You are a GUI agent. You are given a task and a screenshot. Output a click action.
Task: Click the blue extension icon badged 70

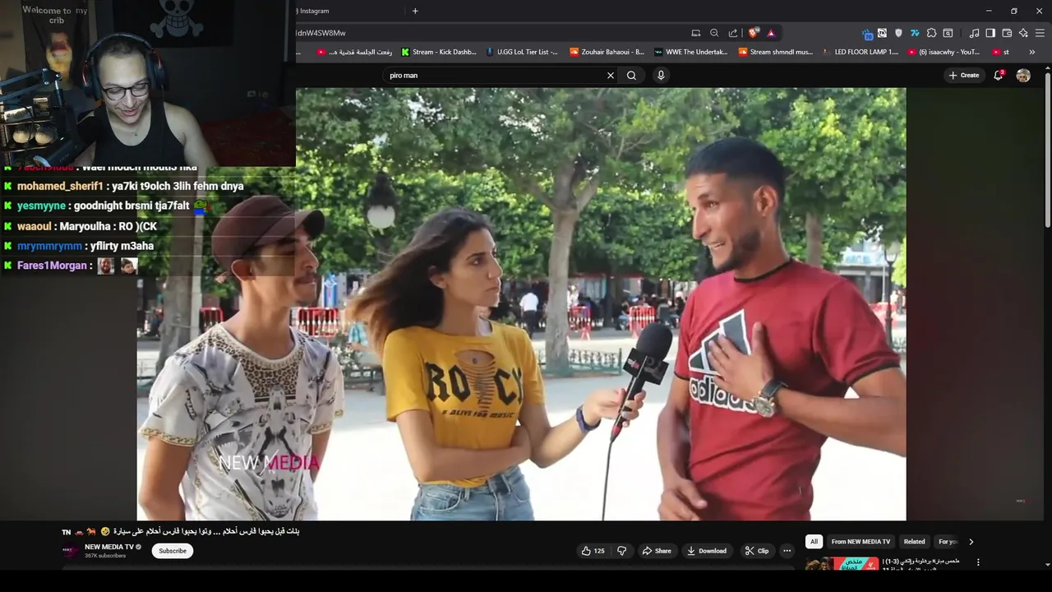[x=867, y=34]
